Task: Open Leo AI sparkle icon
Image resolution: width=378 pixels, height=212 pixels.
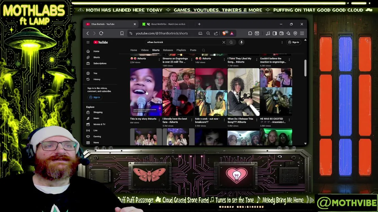Action: point(288,33)
